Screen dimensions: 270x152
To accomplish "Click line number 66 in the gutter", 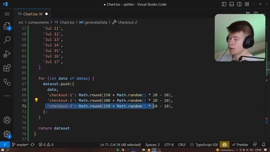I will (24, 78).
